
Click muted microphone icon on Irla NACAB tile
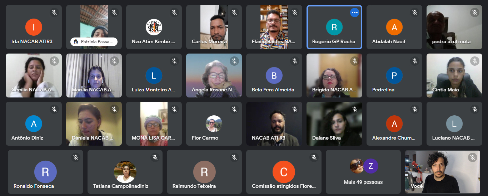54,12
